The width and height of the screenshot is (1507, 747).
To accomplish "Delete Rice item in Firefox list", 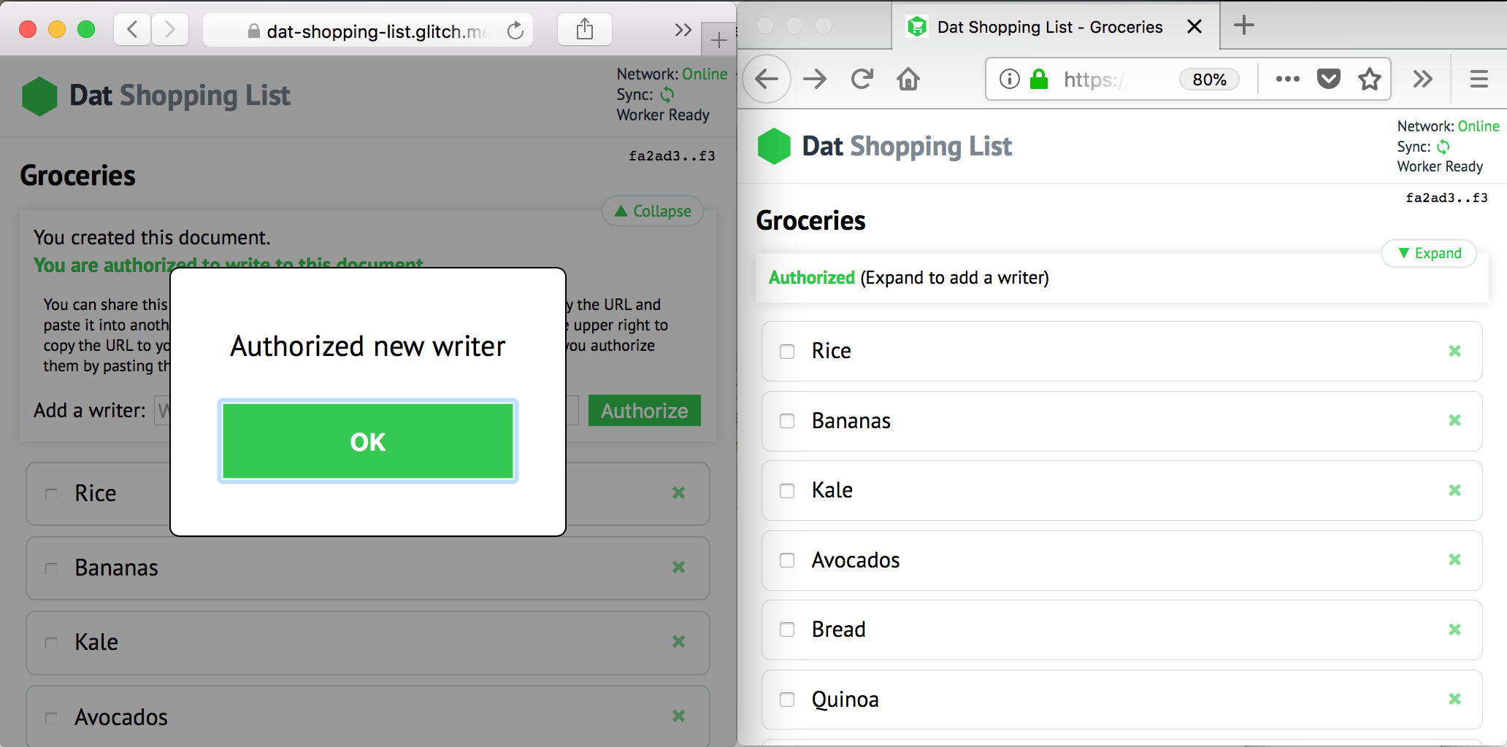I will tap(1454, 351).
